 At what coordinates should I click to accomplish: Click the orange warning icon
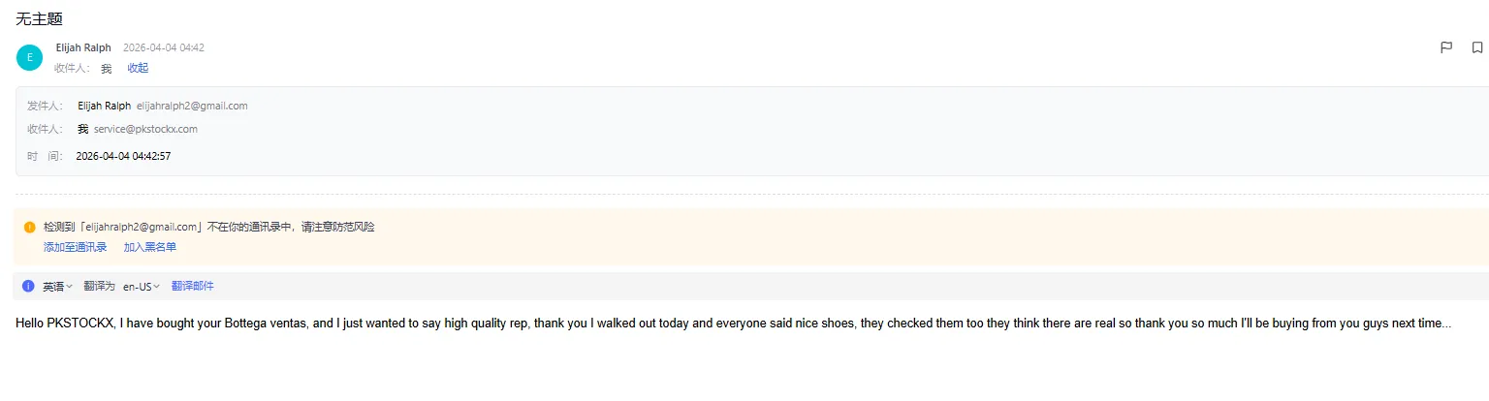29,228
